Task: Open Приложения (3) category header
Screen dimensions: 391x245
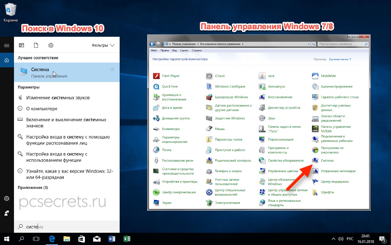Action: coord(33,187)
